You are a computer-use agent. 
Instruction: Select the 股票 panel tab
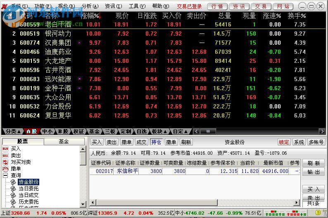pos(23,141)
